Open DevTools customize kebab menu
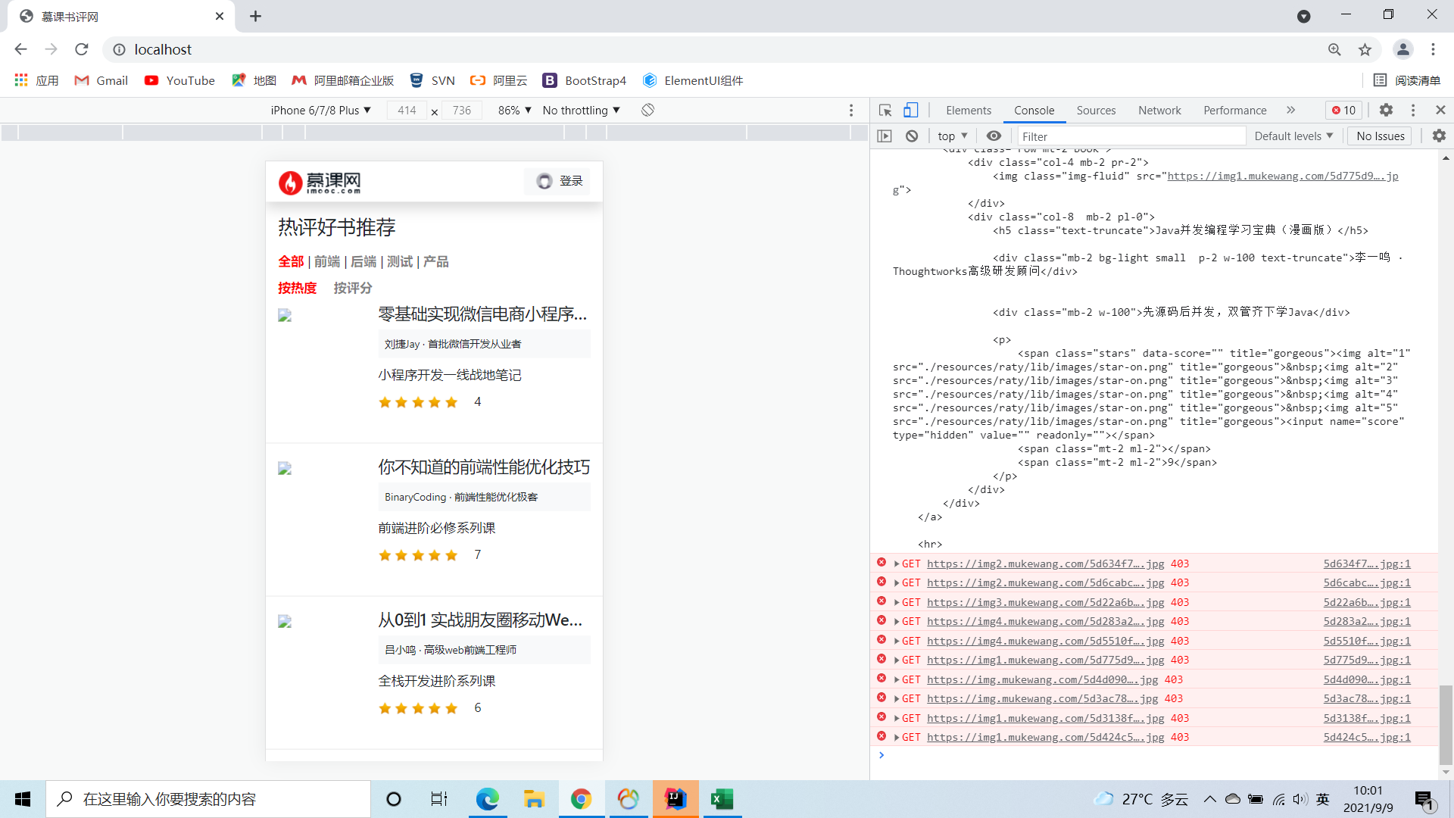This screenshot has width=1454, height=818. coord(1413,111)
